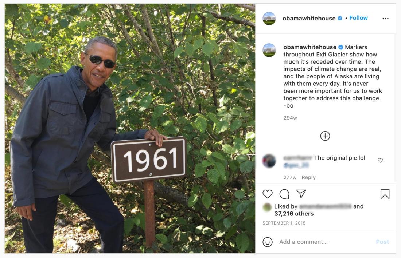
Task: Like the post with the heart icon
Action: [x=268, y=194]
